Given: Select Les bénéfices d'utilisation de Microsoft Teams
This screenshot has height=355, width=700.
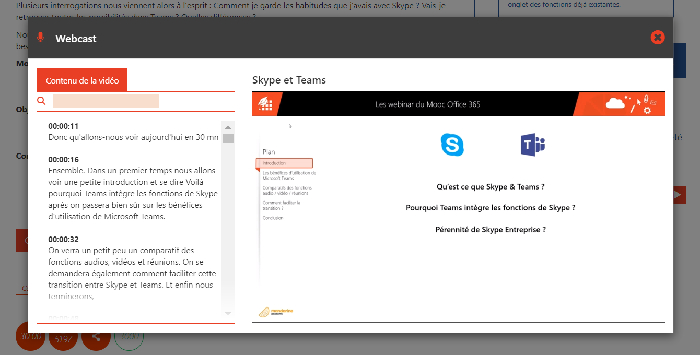Looking at the screenshot, I should tap(289, 175).
